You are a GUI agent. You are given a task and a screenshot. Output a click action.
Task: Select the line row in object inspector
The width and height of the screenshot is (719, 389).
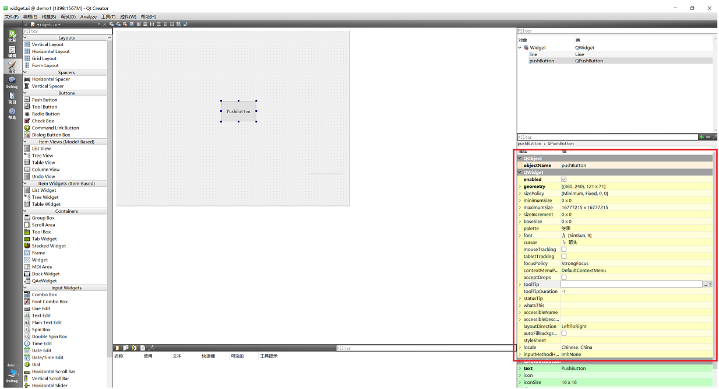pos(615,54)
